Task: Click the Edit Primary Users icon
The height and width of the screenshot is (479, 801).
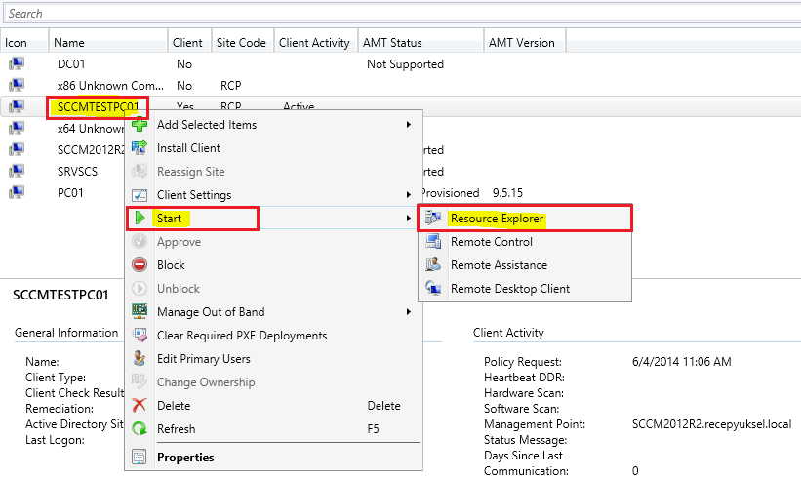Action: 140,358
